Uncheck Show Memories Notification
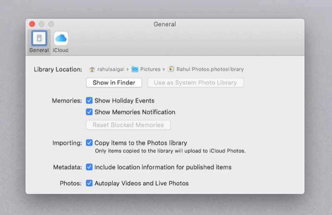 click(x=89, y=112)
